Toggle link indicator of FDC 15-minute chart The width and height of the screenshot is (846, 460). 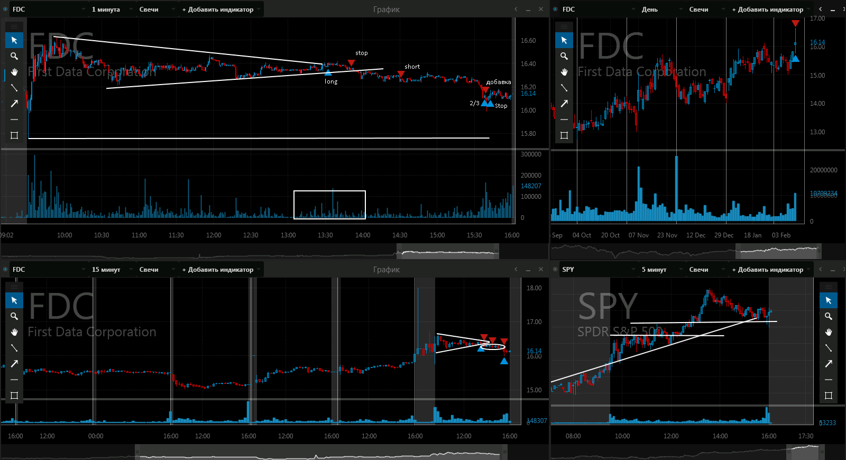(6, 270)
